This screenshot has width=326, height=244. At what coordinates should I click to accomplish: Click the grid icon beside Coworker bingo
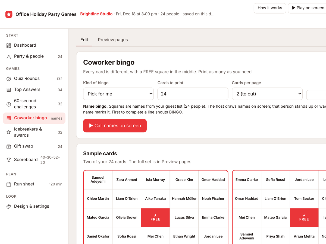pyautogui.click(x=9, y=118)
